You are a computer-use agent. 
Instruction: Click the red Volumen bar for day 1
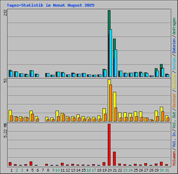(10, 164)
